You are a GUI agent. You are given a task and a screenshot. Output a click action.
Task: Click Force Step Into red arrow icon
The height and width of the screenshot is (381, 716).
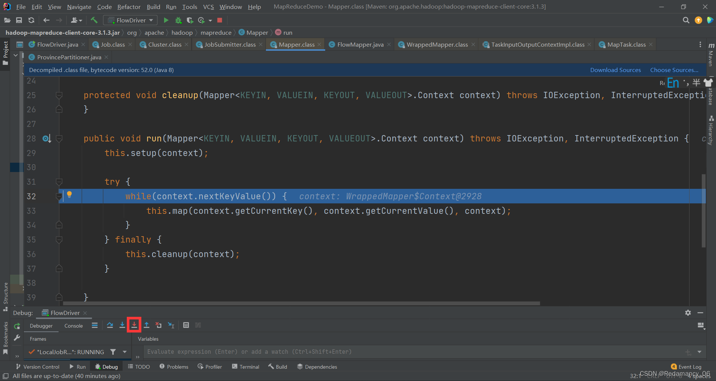134,325
